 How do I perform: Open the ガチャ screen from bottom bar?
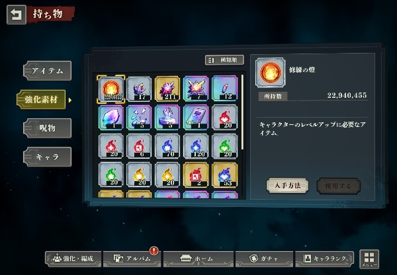(264, 259)
